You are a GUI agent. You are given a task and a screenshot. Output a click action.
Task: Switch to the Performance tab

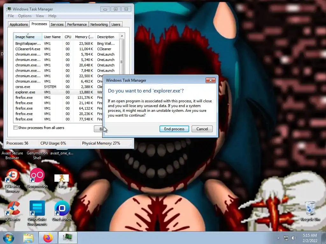[77, 24]
